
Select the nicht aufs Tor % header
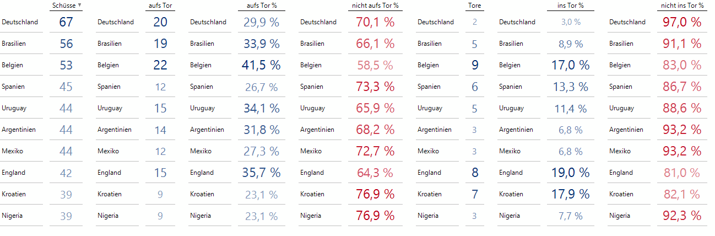tap(375, 6)
